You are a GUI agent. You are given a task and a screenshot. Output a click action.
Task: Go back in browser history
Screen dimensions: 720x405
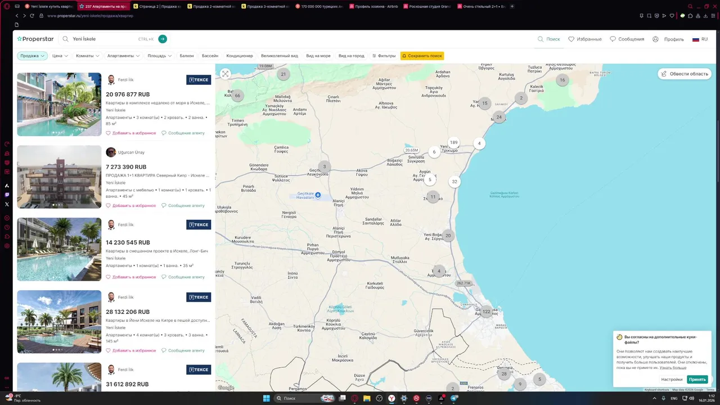tap(17, 16)
